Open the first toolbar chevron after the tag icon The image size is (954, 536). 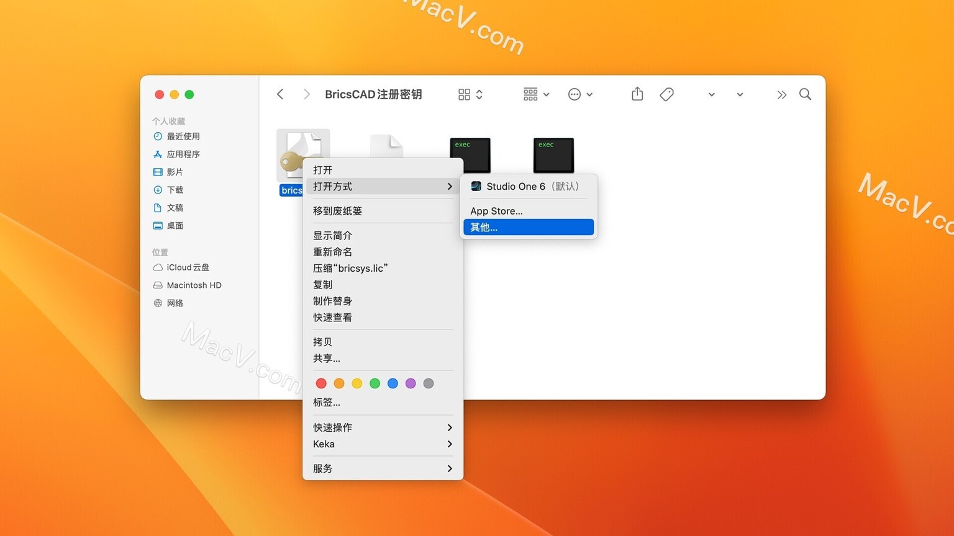pyautogui.click(x=712, y=95)
